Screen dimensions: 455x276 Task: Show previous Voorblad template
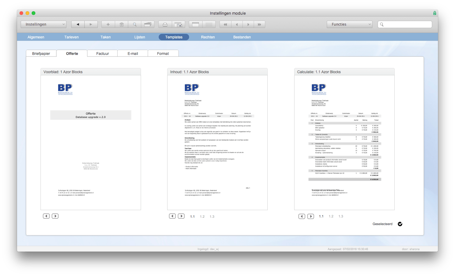[x=46, y=216]
